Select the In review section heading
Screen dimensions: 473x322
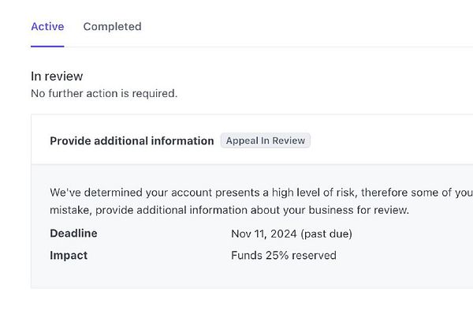click(x=57, y=77)
